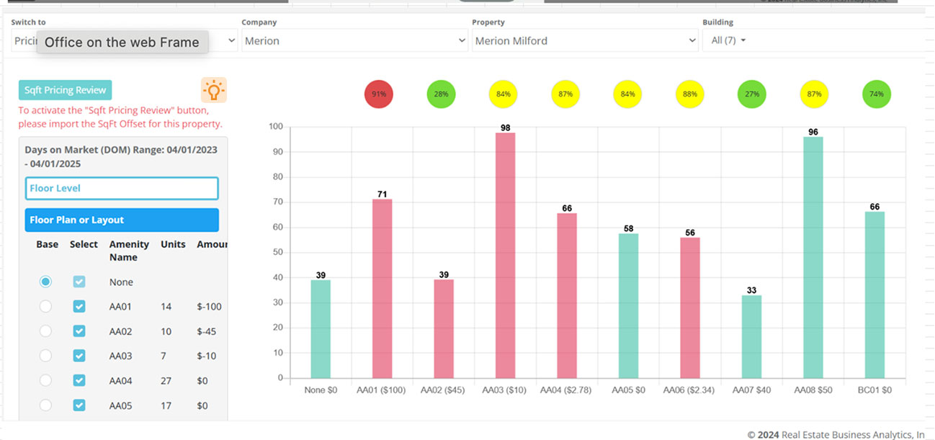
Task: Select the Floor Plan or Layout tab
Action: (x=122, y=220)
